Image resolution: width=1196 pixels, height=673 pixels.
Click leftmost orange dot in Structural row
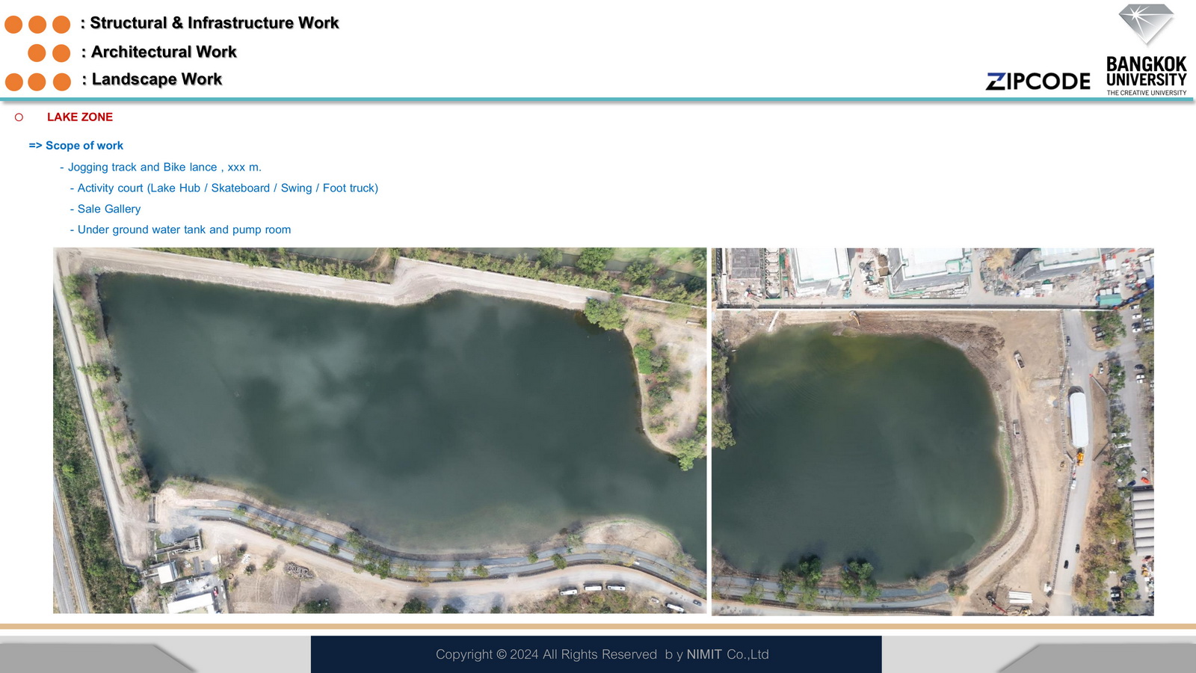(x=13, y=25)
